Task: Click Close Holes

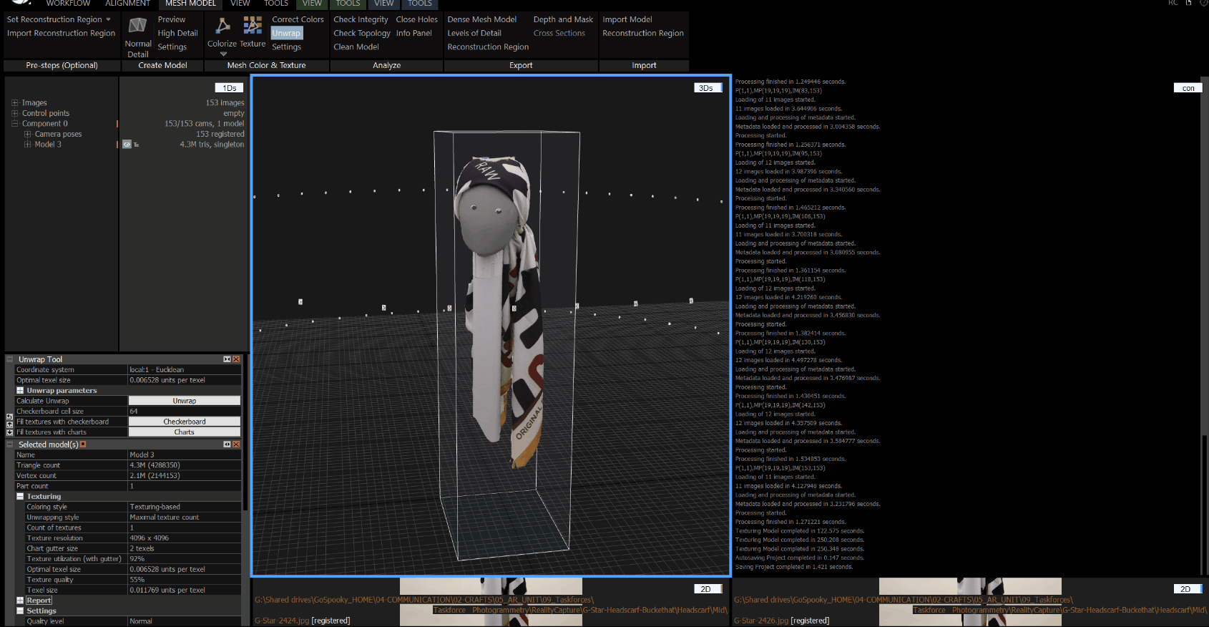Action: click(x=416, y=19)
